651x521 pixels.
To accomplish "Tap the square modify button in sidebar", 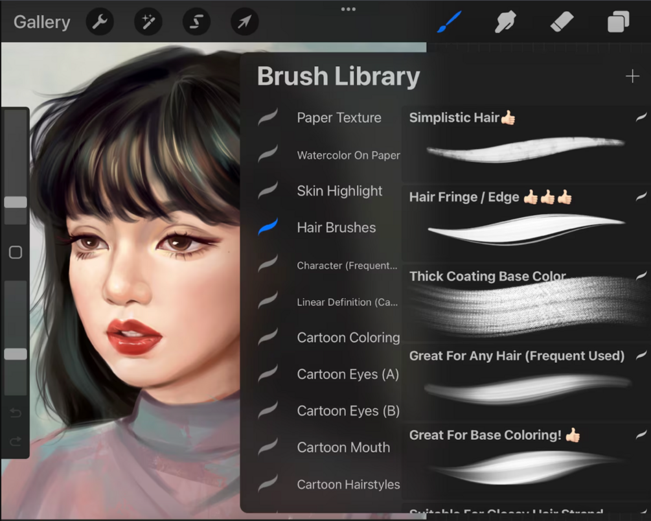I will [16, 252].
